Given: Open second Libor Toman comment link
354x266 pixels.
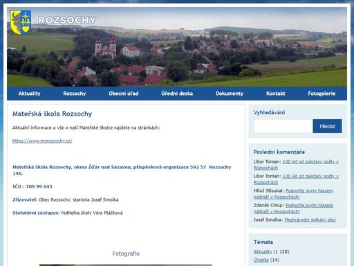Looking at the screenshot, I should pos(296,179).
